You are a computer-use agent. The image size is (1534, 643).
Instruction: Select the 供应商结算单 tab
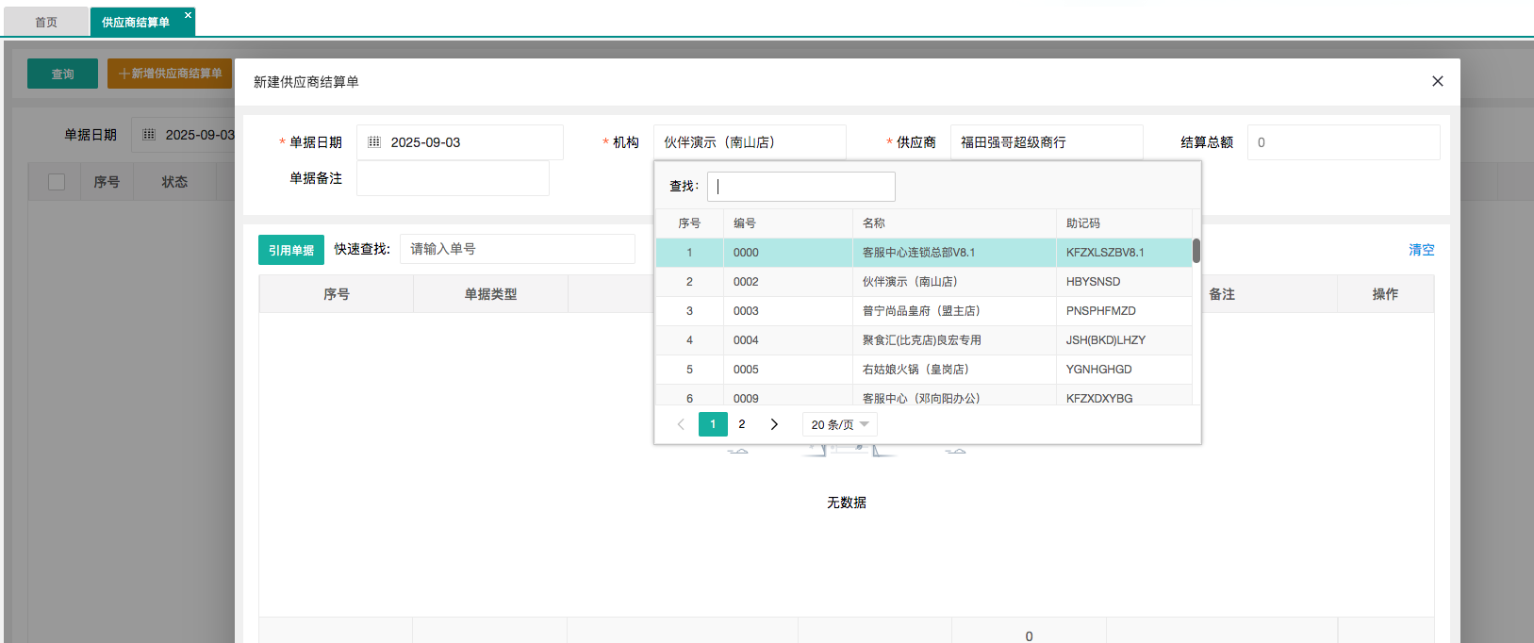(x=136, y=22)
